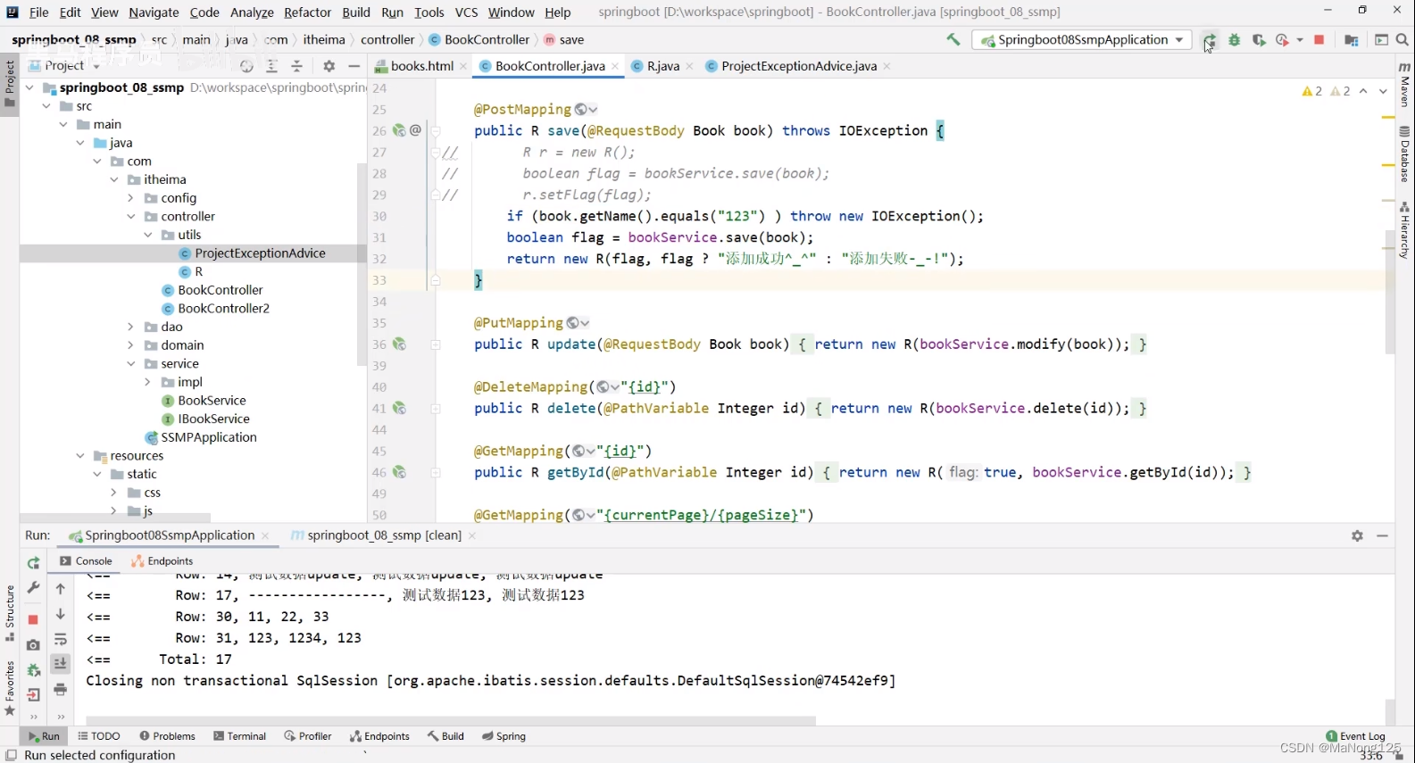Open Database tool window on right edge
The height and width of the screenshot is (763, 1415).
(1405, 154)
